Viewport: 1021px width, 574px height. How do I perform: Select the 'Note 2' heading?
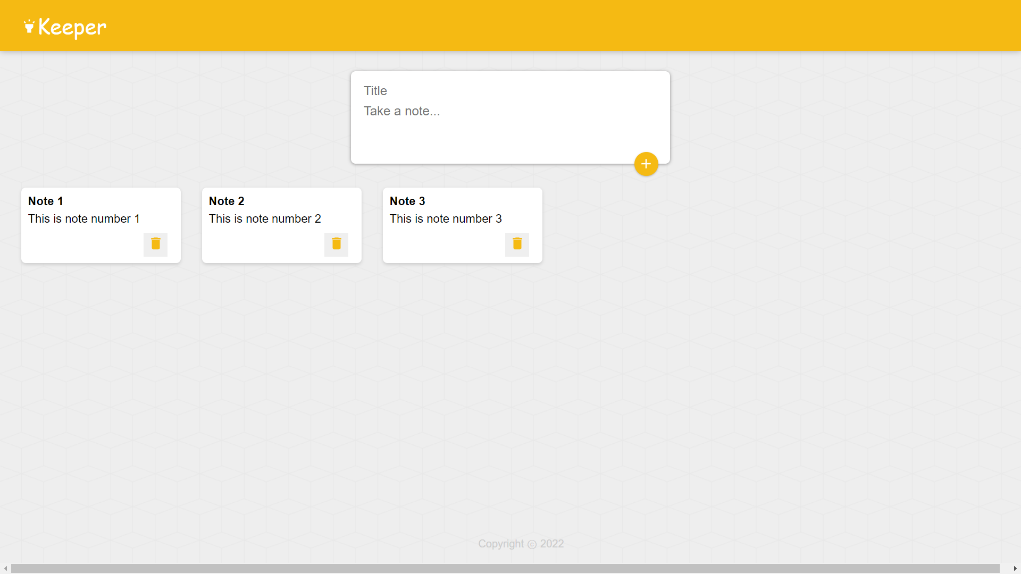pos(227,201)
